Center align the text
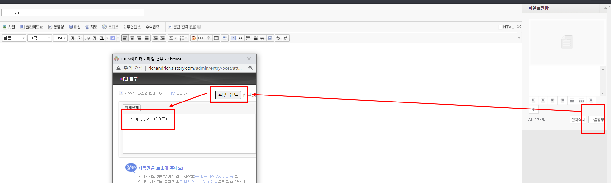 click(x=132, y=38)
